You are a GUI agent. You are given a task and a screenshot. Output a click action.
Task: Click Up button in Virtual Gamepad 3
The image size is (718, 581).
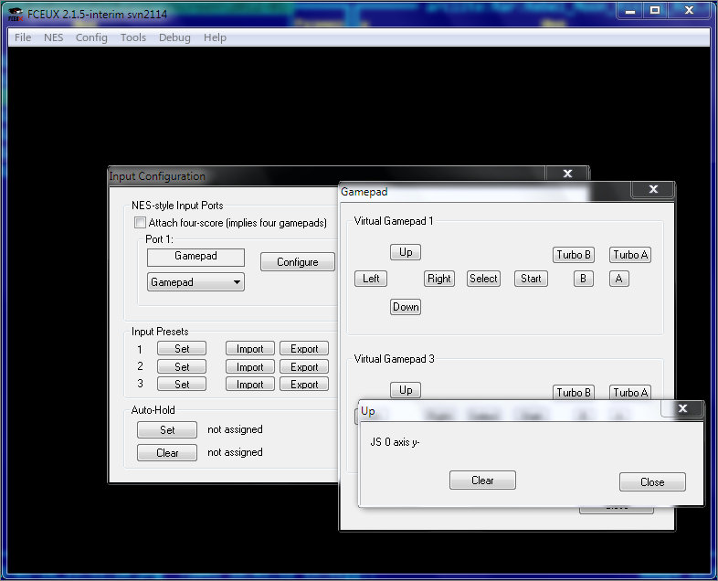406,390
